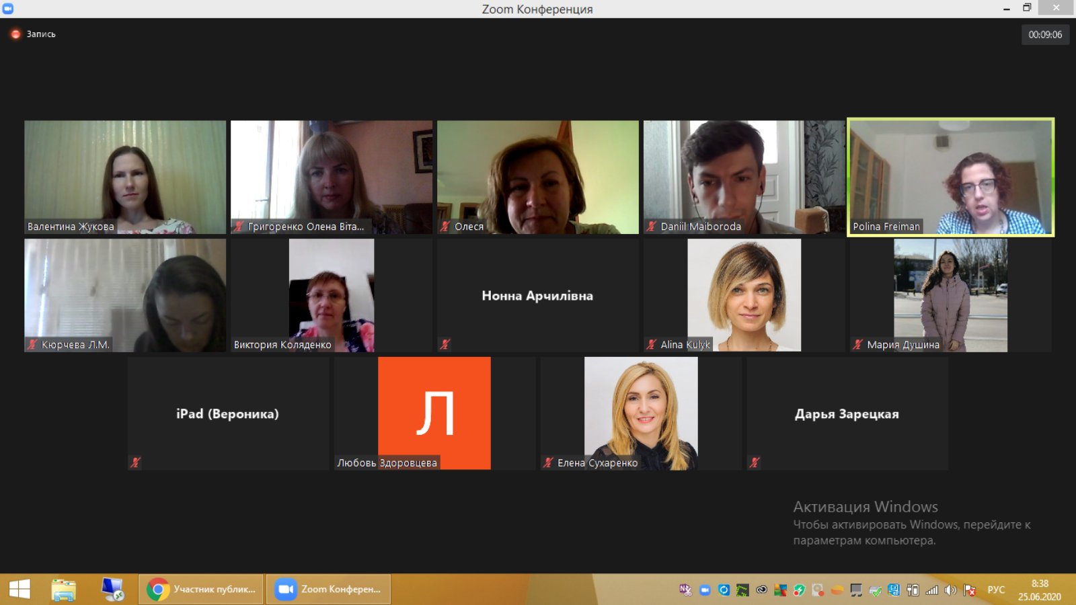Open the network signal bars tray icon
This screenshot has width=1076, height=605.
click(931, 590)
